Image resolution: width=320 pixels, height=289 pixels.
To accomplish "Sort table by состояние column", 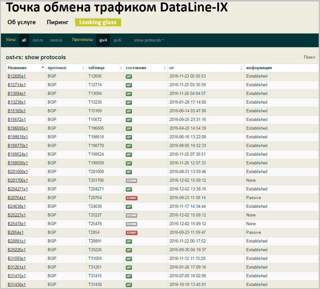I will 146,68.
